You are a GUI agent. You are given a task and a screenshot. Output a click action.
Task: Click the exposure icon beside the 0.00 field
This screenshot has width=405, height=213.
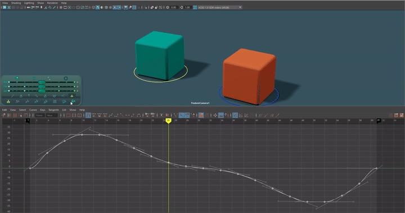[x=168, y=7]
